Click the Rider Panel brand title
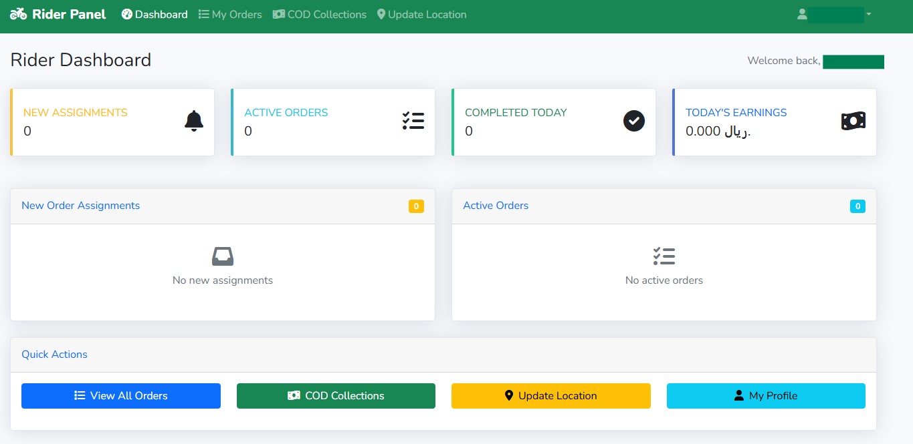The width and height of the screenshot is (913, 444). click(x=69, y=14)
